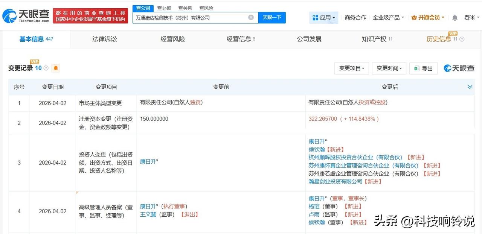Click the 天眼一下 search button
This screenshot has height=234, width=482.
coord(272,17)
